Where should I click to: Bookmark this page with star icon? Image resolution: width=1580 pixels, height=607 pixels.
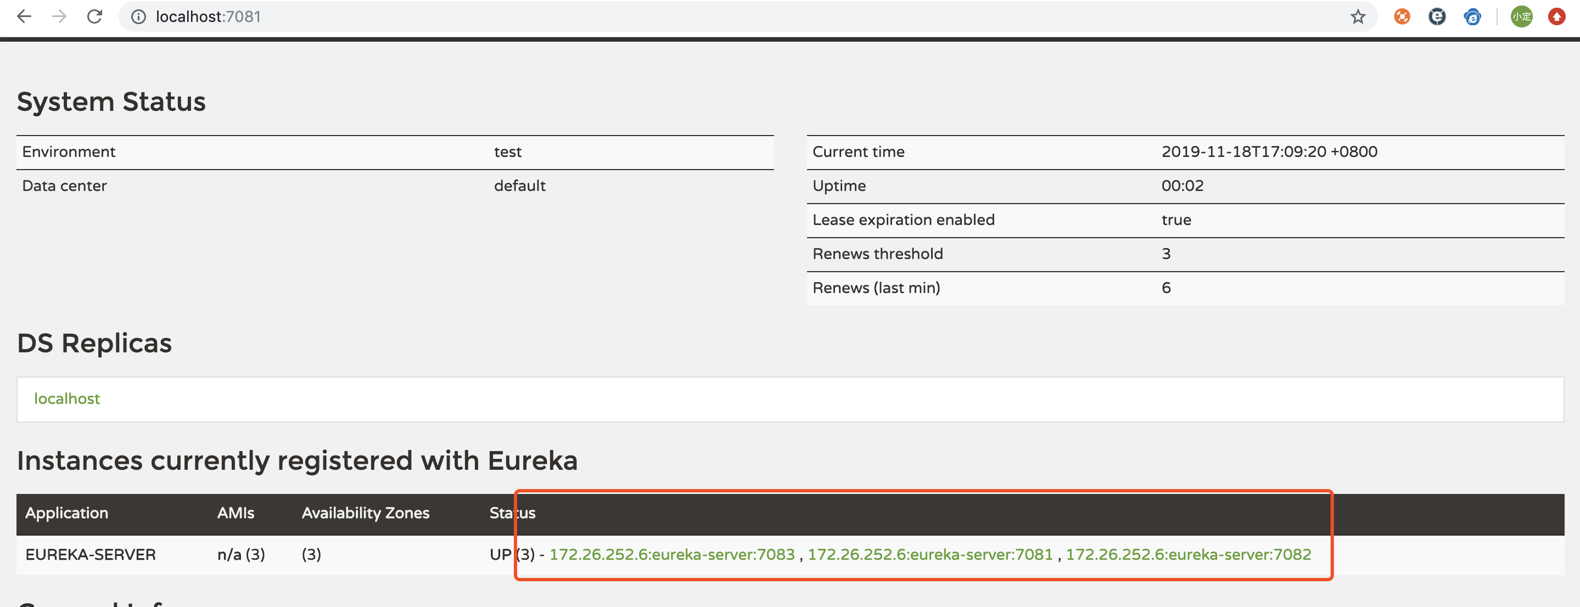pos(1357,16)
